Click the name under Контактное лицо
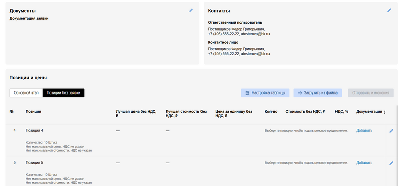 (x=236, y=49)
